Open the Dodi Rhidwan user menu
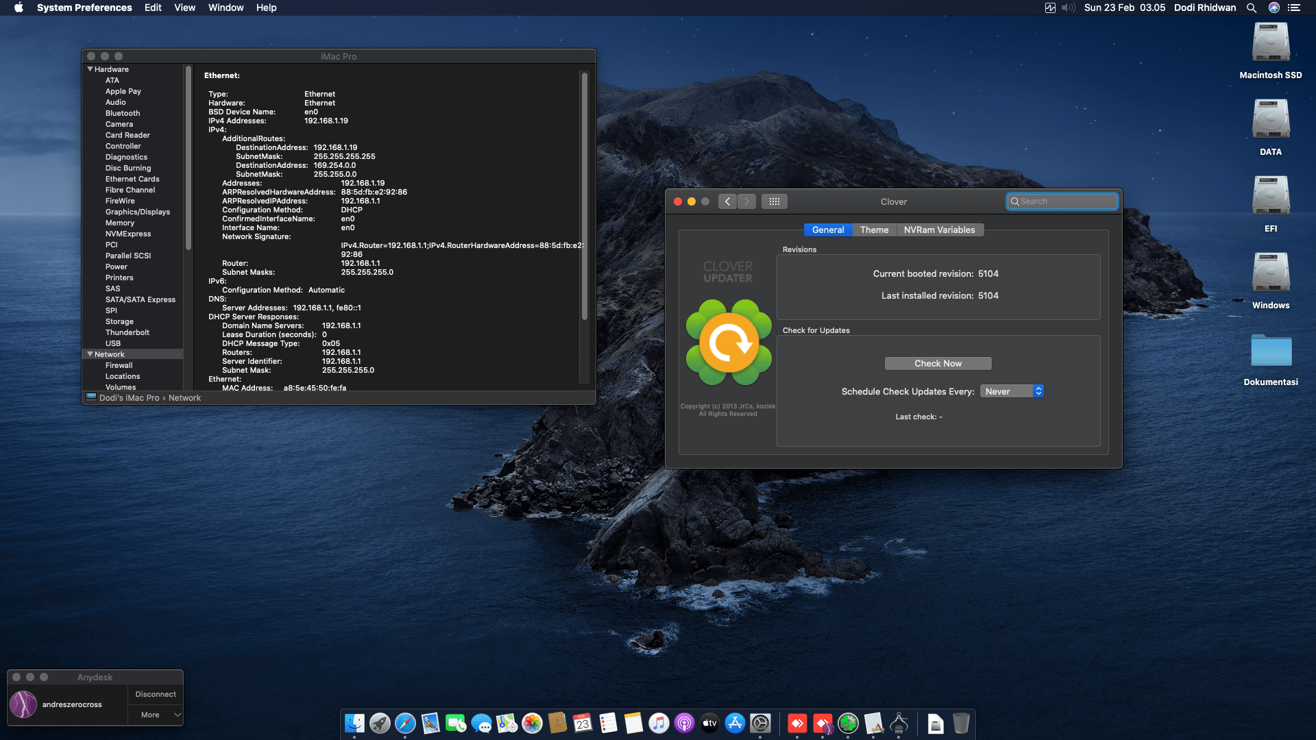This screenshot has height=740, width=1316. coord(1205,8)
